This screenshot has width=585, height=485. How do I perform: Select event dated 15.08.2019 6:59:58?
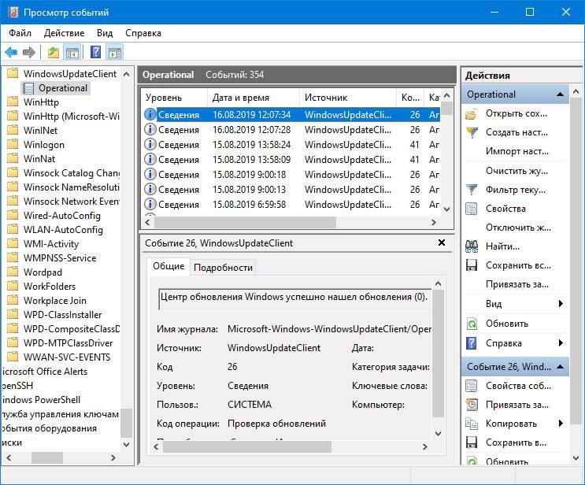(x=292, y=205)
